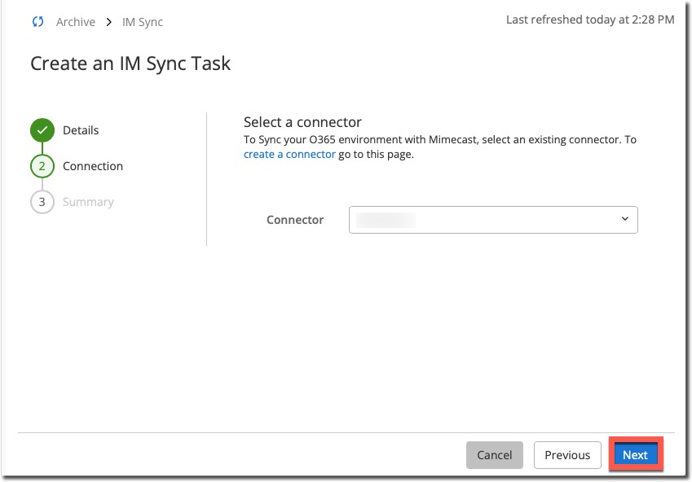Open the Archive breadcrumb

[75, 22]
